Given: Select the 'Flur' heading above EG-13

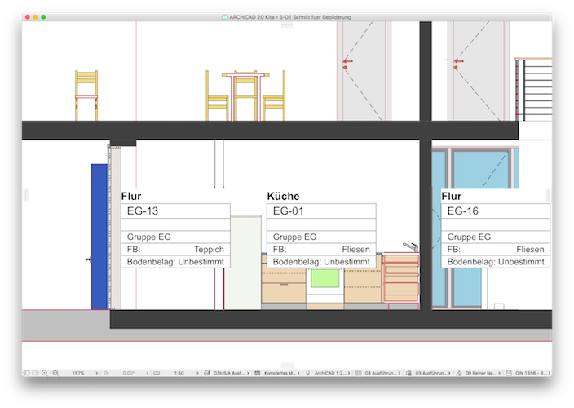Looking at the screenshot, I should (131, 196).
